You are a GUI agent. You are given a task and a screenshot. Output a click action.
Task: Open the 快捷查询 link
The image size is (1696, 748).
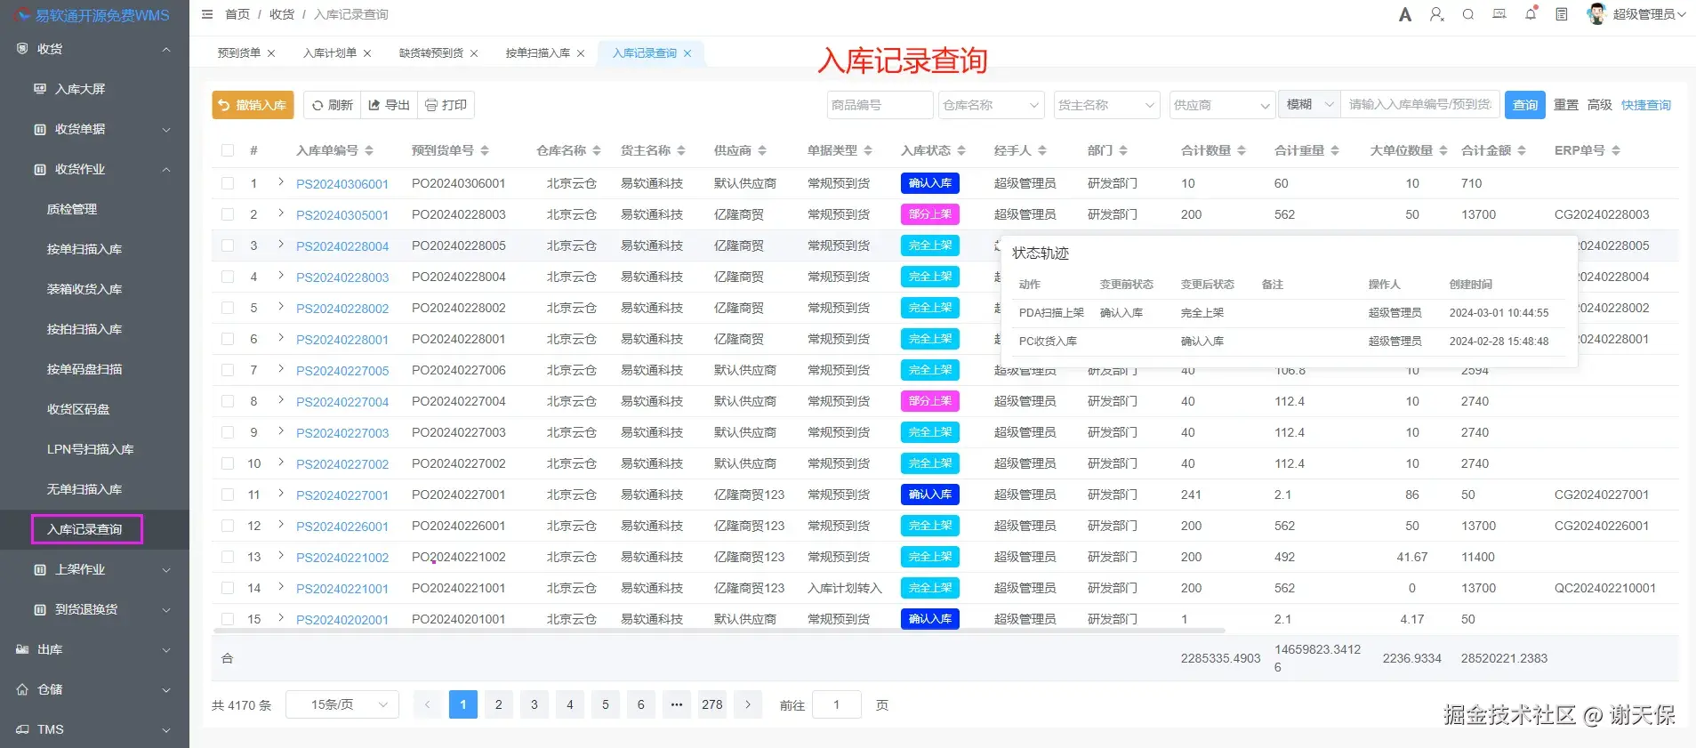[x=1646, y=105]
